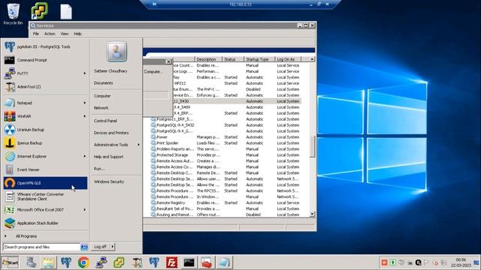Viewport: 481px width, 270px height.
Task: Launch Uranium Backup
Action: pos(45,130)
